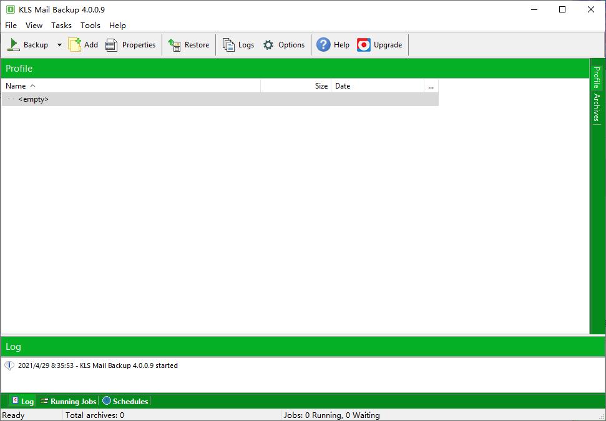Select the 'KLS Mail Backup 4.0.0.9 started' log line
Screen dimensions: 606x421
[x=98, y=365]
